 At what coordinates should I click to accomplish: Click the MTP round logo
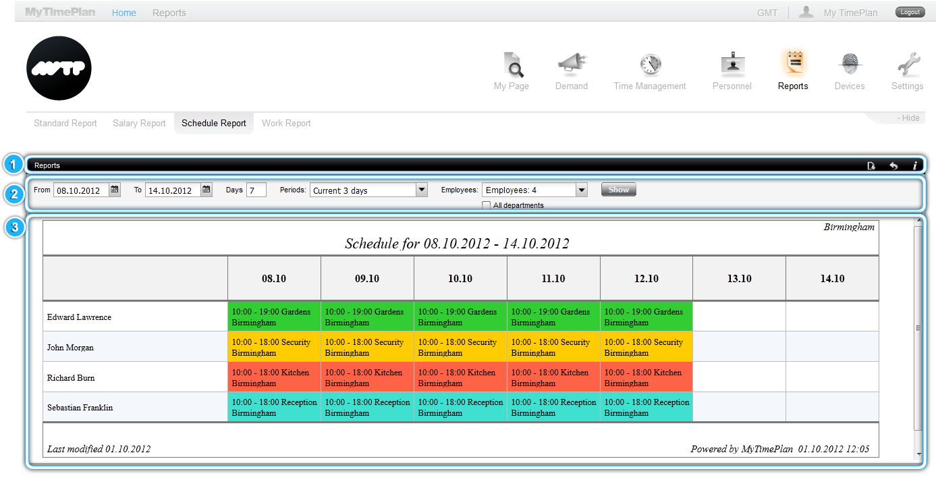(x=59, y=68)
